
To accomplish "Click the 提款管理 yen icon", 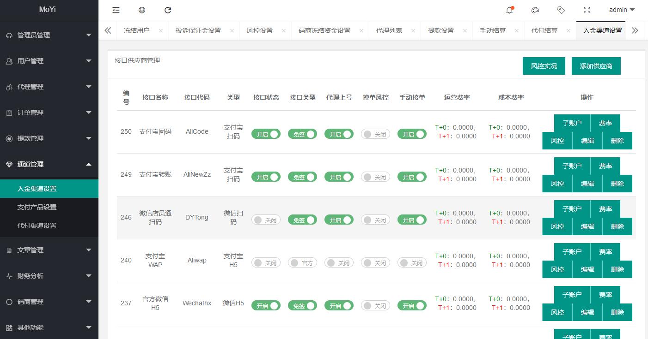I will point(9,138).
